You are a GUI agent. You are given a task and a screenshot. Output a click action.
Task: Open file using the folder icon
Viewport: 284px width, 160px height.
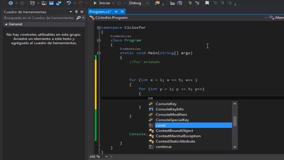44,3
